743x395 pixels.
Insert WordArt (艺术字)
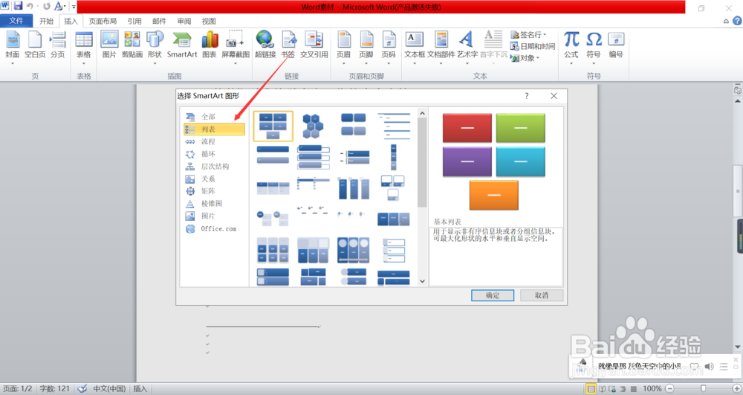pyautogui.click(x=467, y=48)
